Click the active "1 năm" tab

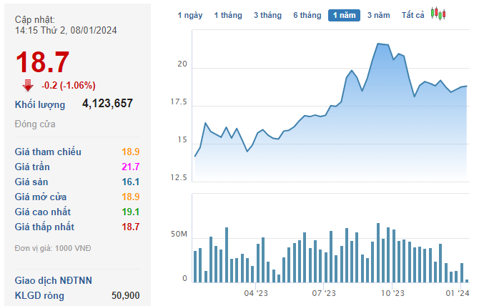click(344, 15)
